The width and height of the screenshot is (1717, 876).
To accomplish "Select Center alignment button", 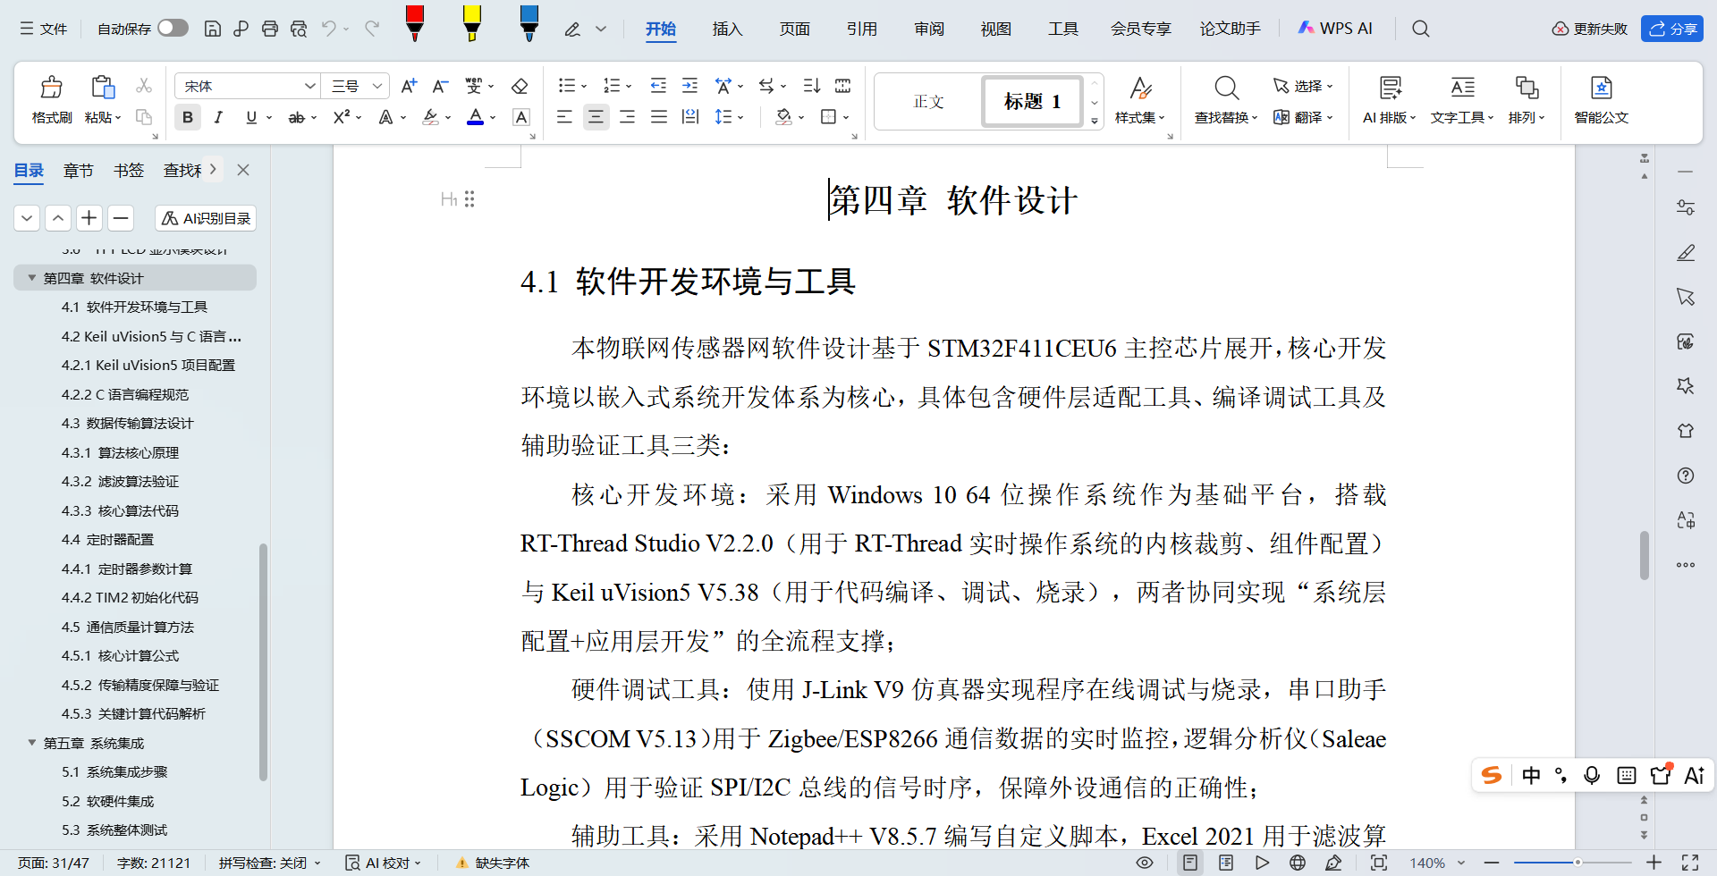I will click(x=596, y=117).
